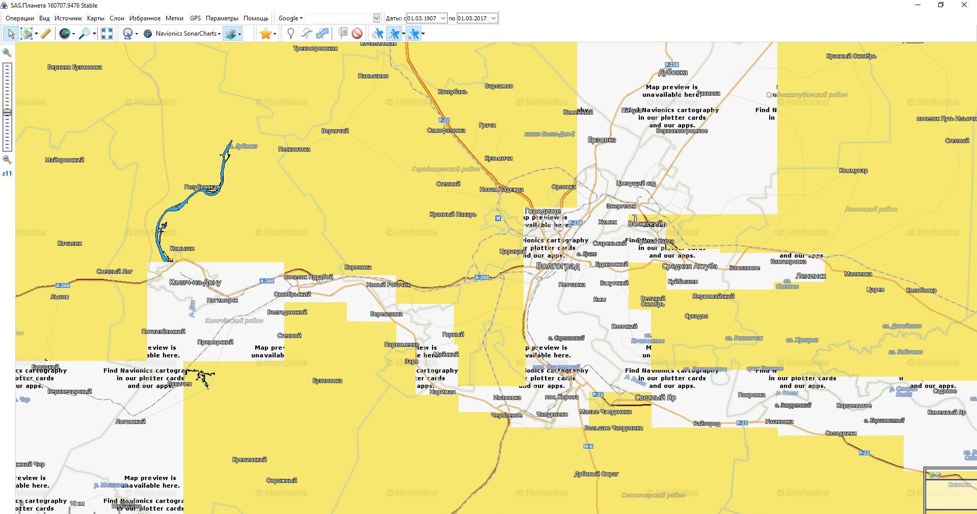Click the red hide all placemarks icon
Viewport: 977px width, 514px height.
pos(357,34)
